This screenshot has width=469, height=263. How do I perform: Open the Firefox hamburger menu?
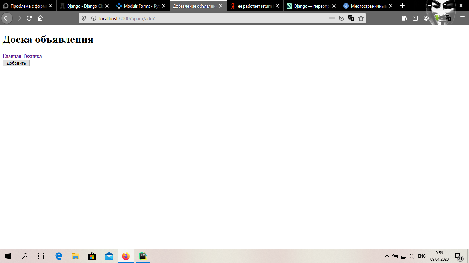click(x=462, y=18)
